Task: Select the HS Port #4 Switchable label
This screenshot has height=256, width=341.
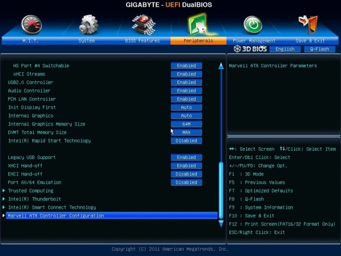Action: click(x=41, y=66)
